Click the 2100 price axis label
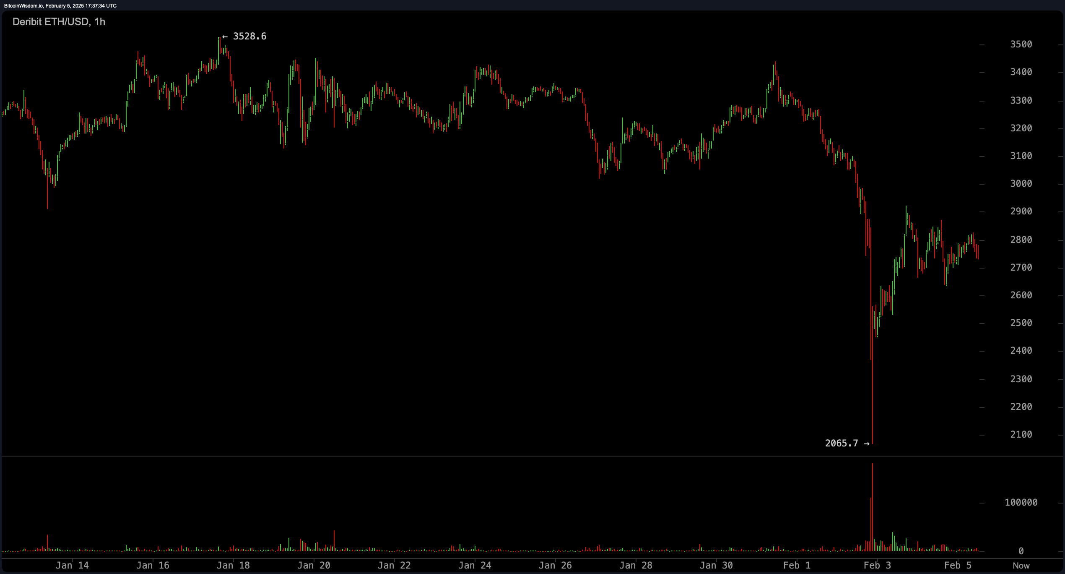The width and height of the screenshot is (1065, 574). click(1021, 435)
